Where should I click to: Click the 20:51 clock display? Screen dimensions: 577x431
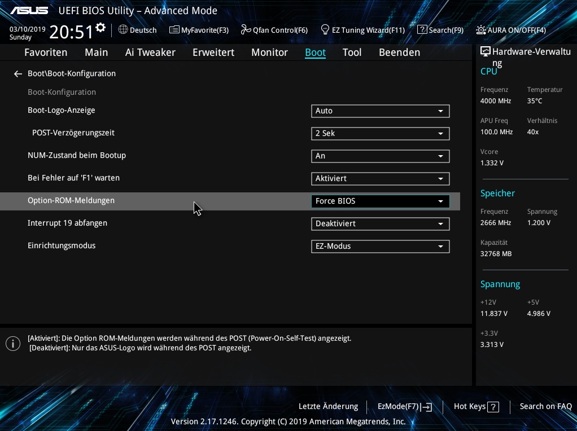(71, 32)
